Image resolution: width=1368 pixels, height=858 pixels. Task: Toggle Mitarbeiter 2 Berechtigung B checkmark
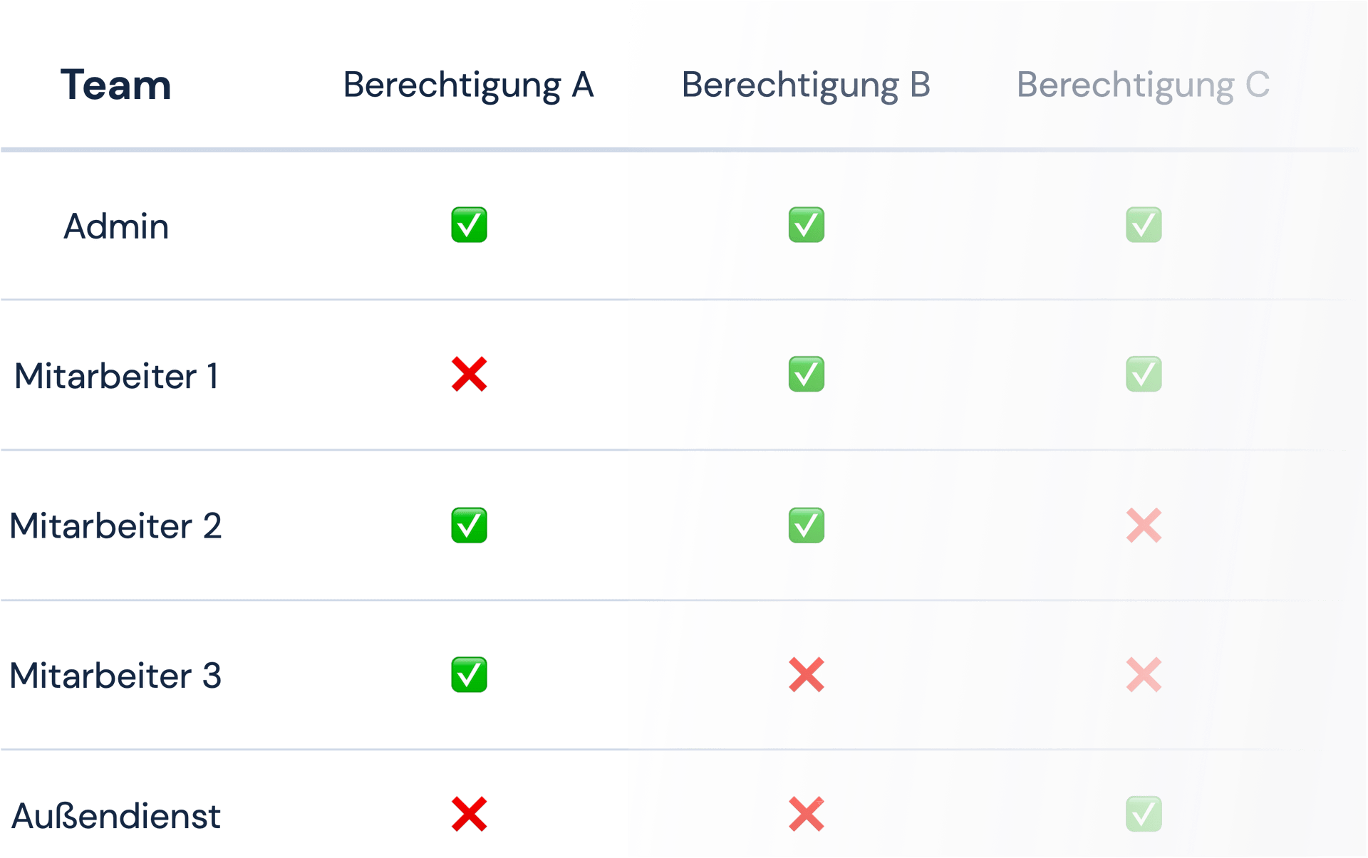[x=807, y=525]
